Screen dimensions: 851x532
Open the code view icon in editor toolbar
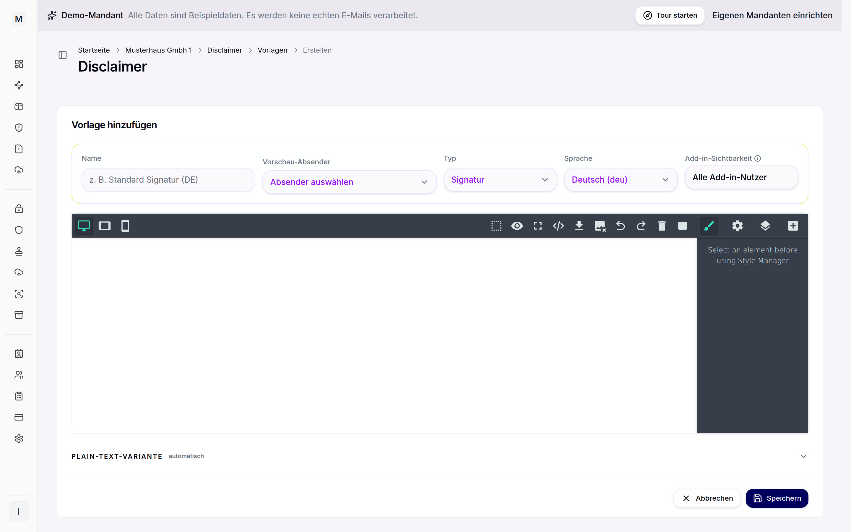558,226
